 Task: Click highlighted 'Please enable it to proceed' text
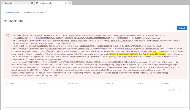154,54
